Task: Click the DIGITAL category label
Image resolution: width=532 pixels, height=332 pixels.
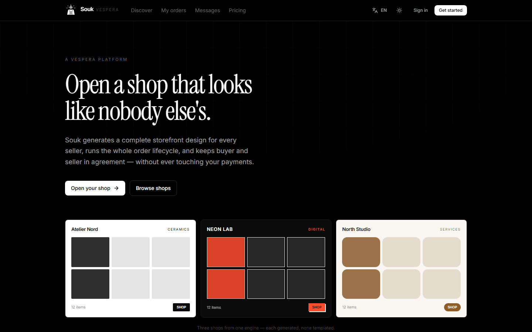Action: [x=317, y=229]
